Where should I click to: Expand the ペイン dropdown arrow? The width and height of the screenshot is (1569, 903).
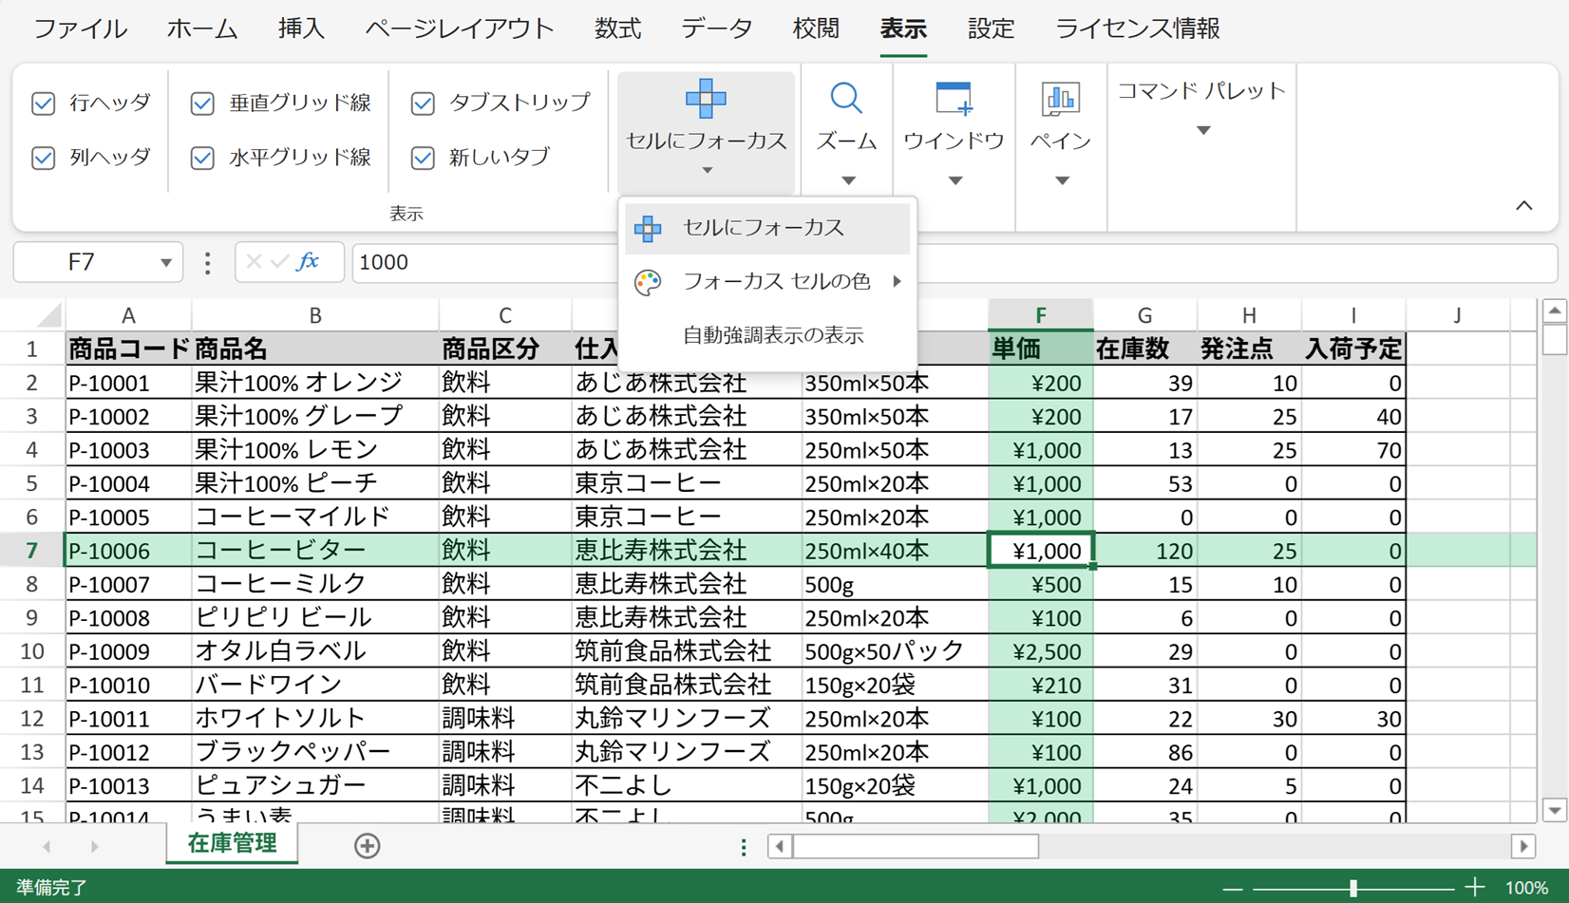pos(1062,180)
